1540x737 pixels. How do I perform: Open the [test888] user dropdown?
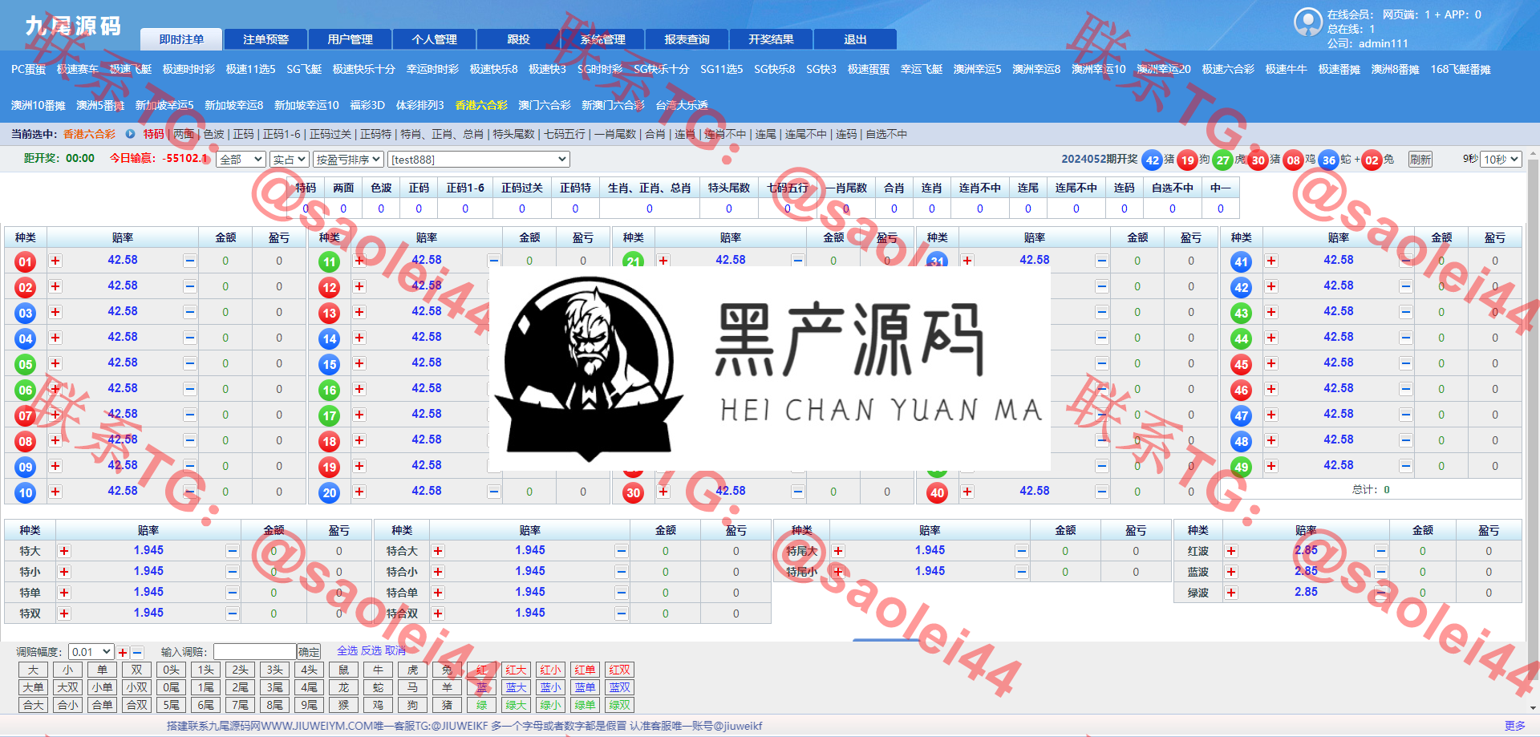coord(479,160)
